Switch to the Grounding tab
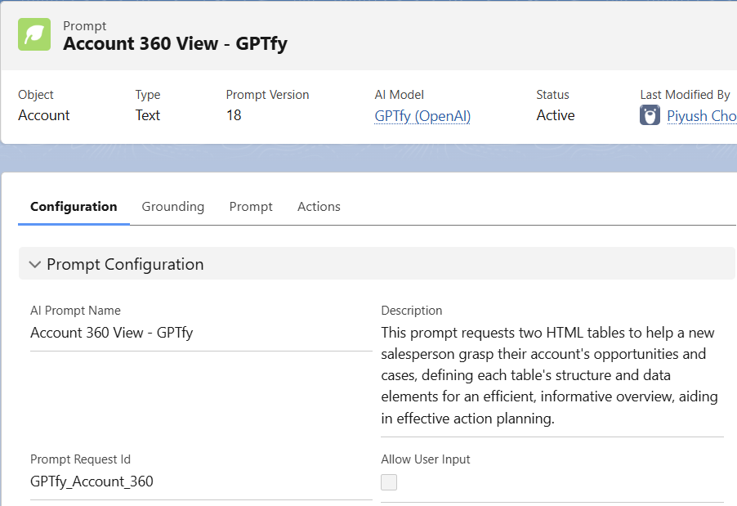Image resolution: width=737 pixels, height=506 pixels. [x=173, y=207]
